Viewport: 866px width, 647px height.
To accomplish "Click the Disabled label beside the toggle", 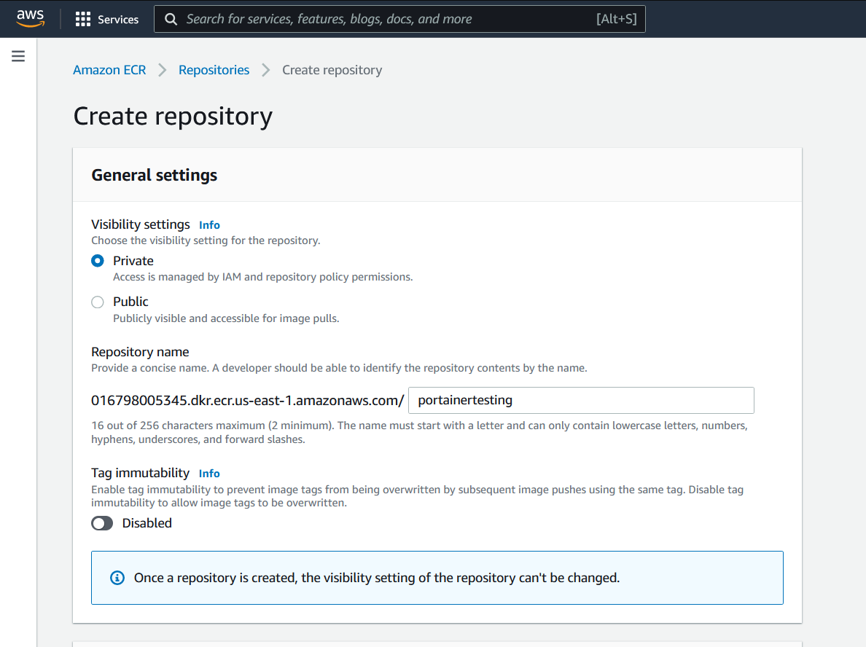I will 147,523.
